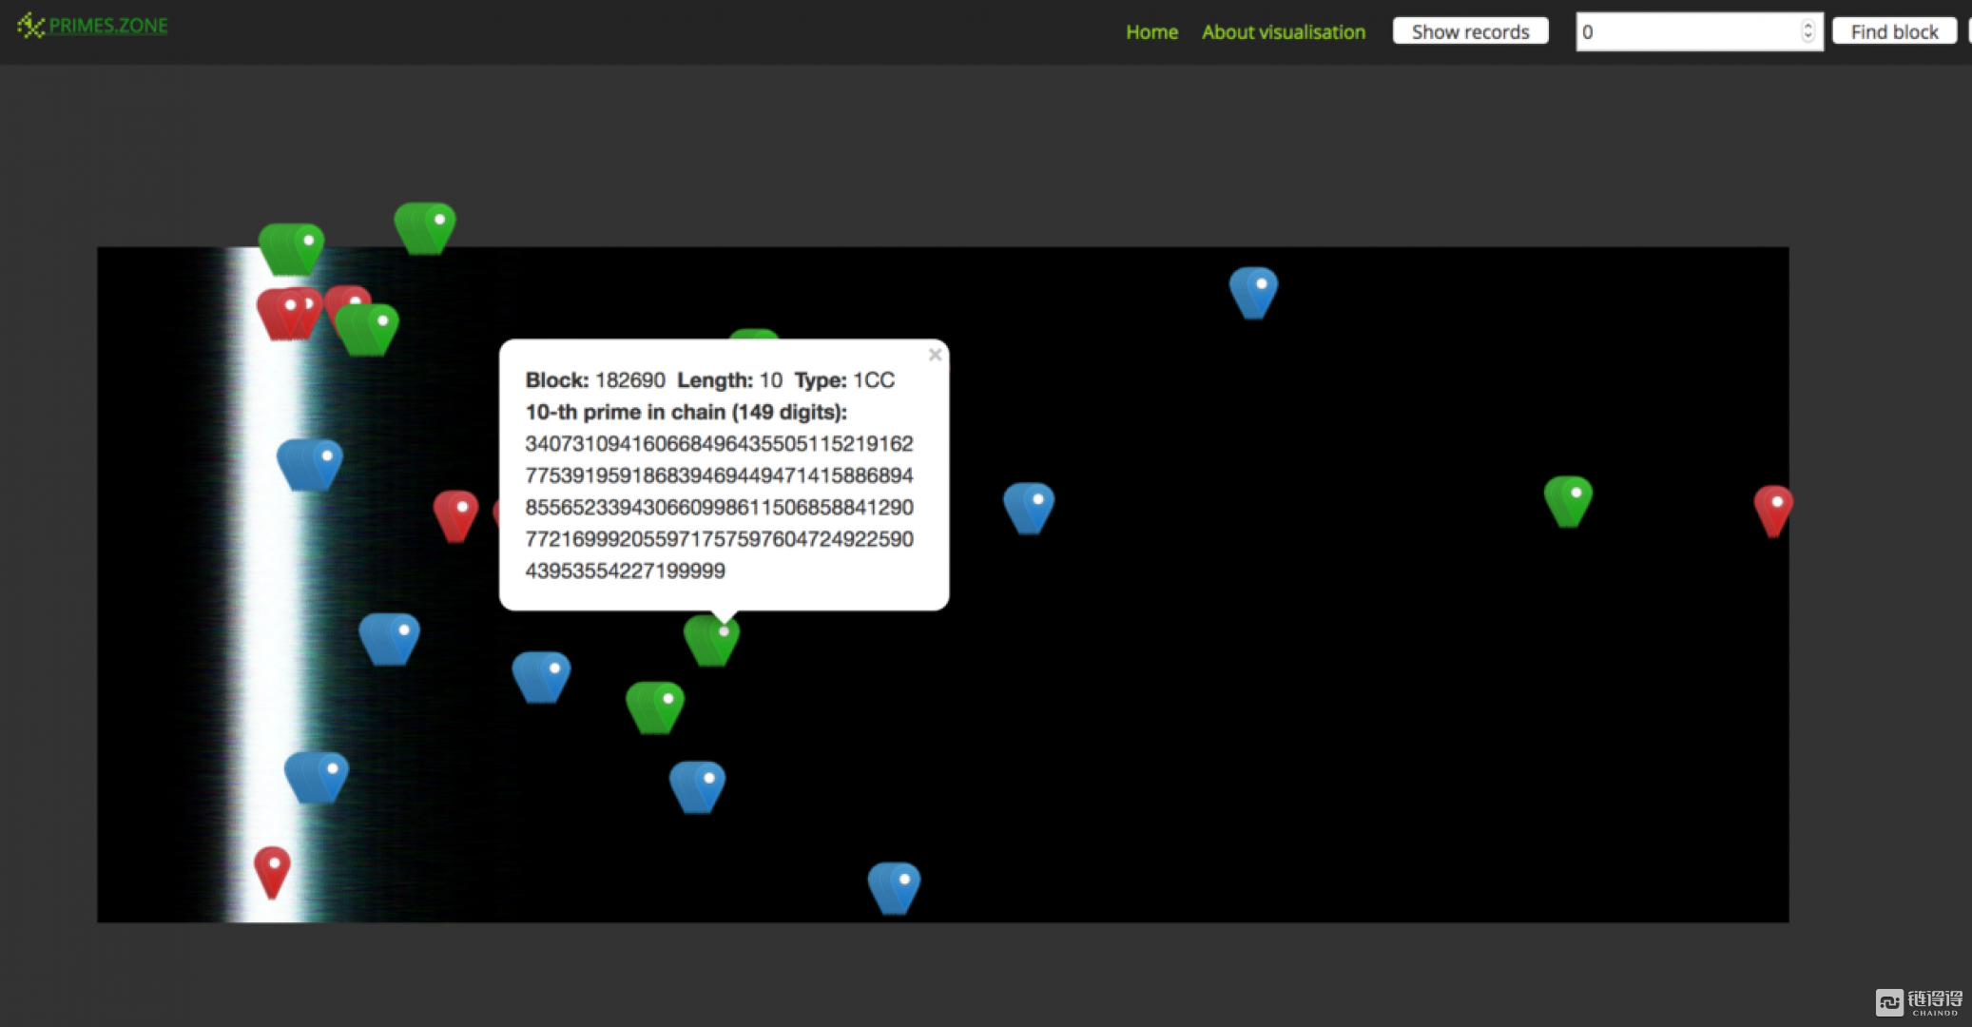Viewport: 1972px width, 1027px height.
Task: Focus the block number input field
Action: tap(1688, 31)
